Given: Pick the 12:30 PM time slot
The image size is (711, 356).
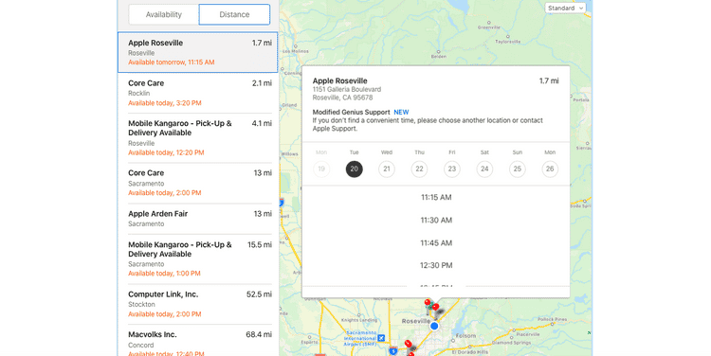Looking at the screenshot, I should click(436, 265).
